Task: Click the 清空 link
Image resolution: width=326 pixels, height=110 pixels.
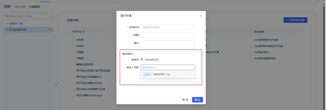Action: [21, 24]
